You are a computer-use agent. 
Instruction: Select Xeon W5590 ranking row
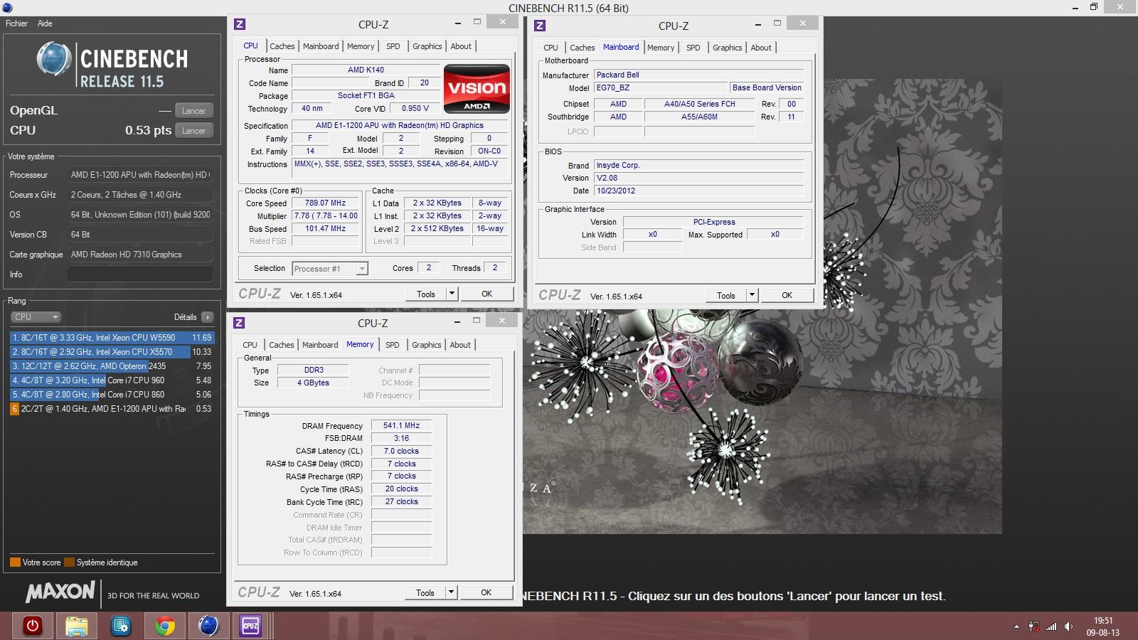(x=112, y=338)
